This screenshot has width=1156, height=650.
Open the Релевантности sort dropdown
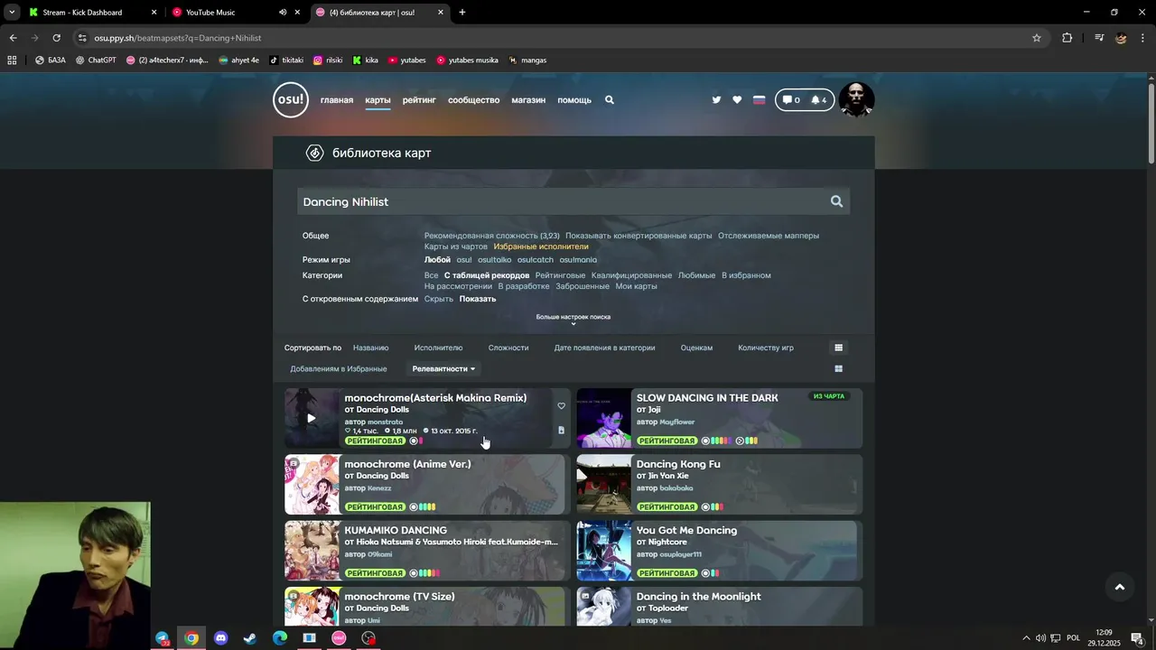(x=443, y=368)
